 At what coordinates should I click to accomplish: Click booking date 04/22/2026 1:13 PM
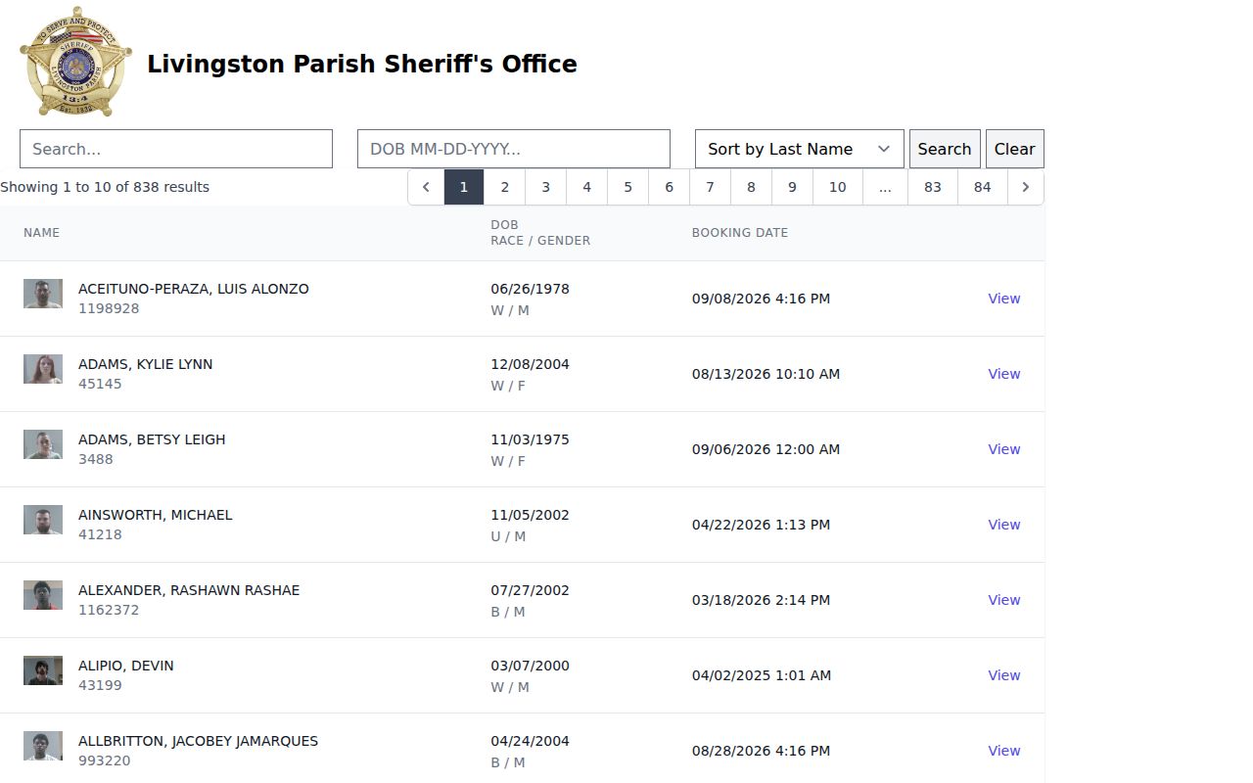point(761,525)
